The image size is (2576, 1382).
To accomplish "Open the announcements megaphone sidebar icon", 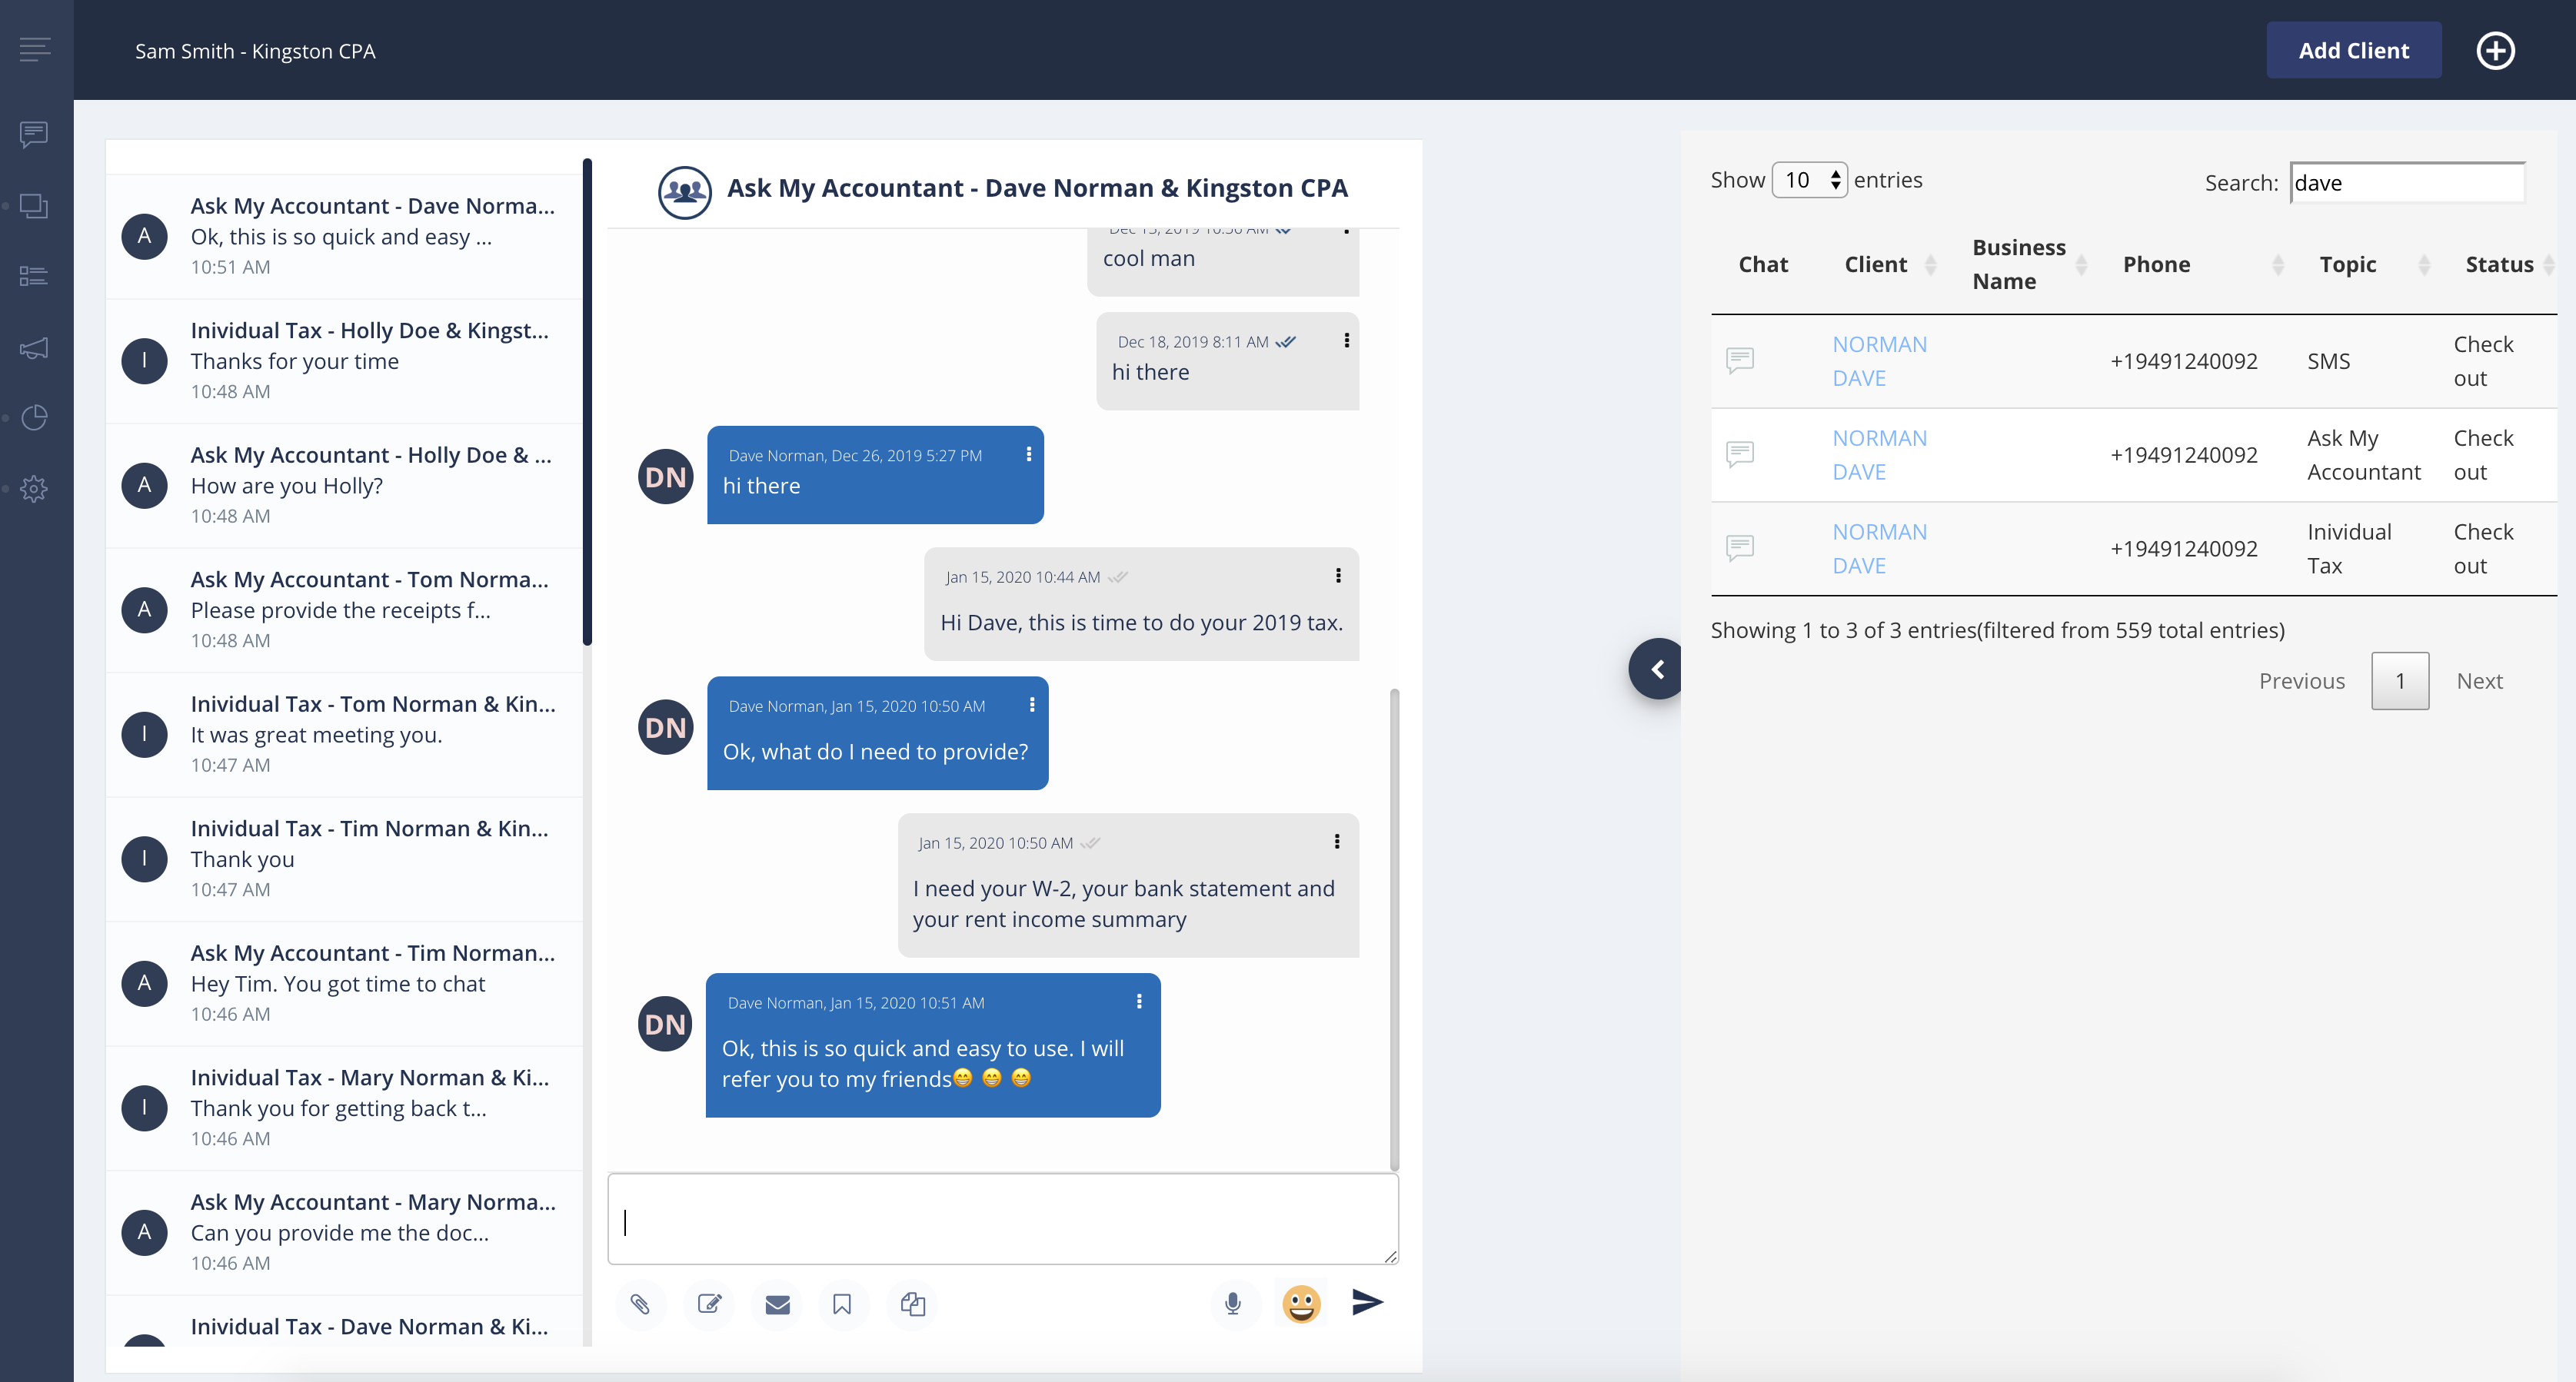I will coord(34,347).
